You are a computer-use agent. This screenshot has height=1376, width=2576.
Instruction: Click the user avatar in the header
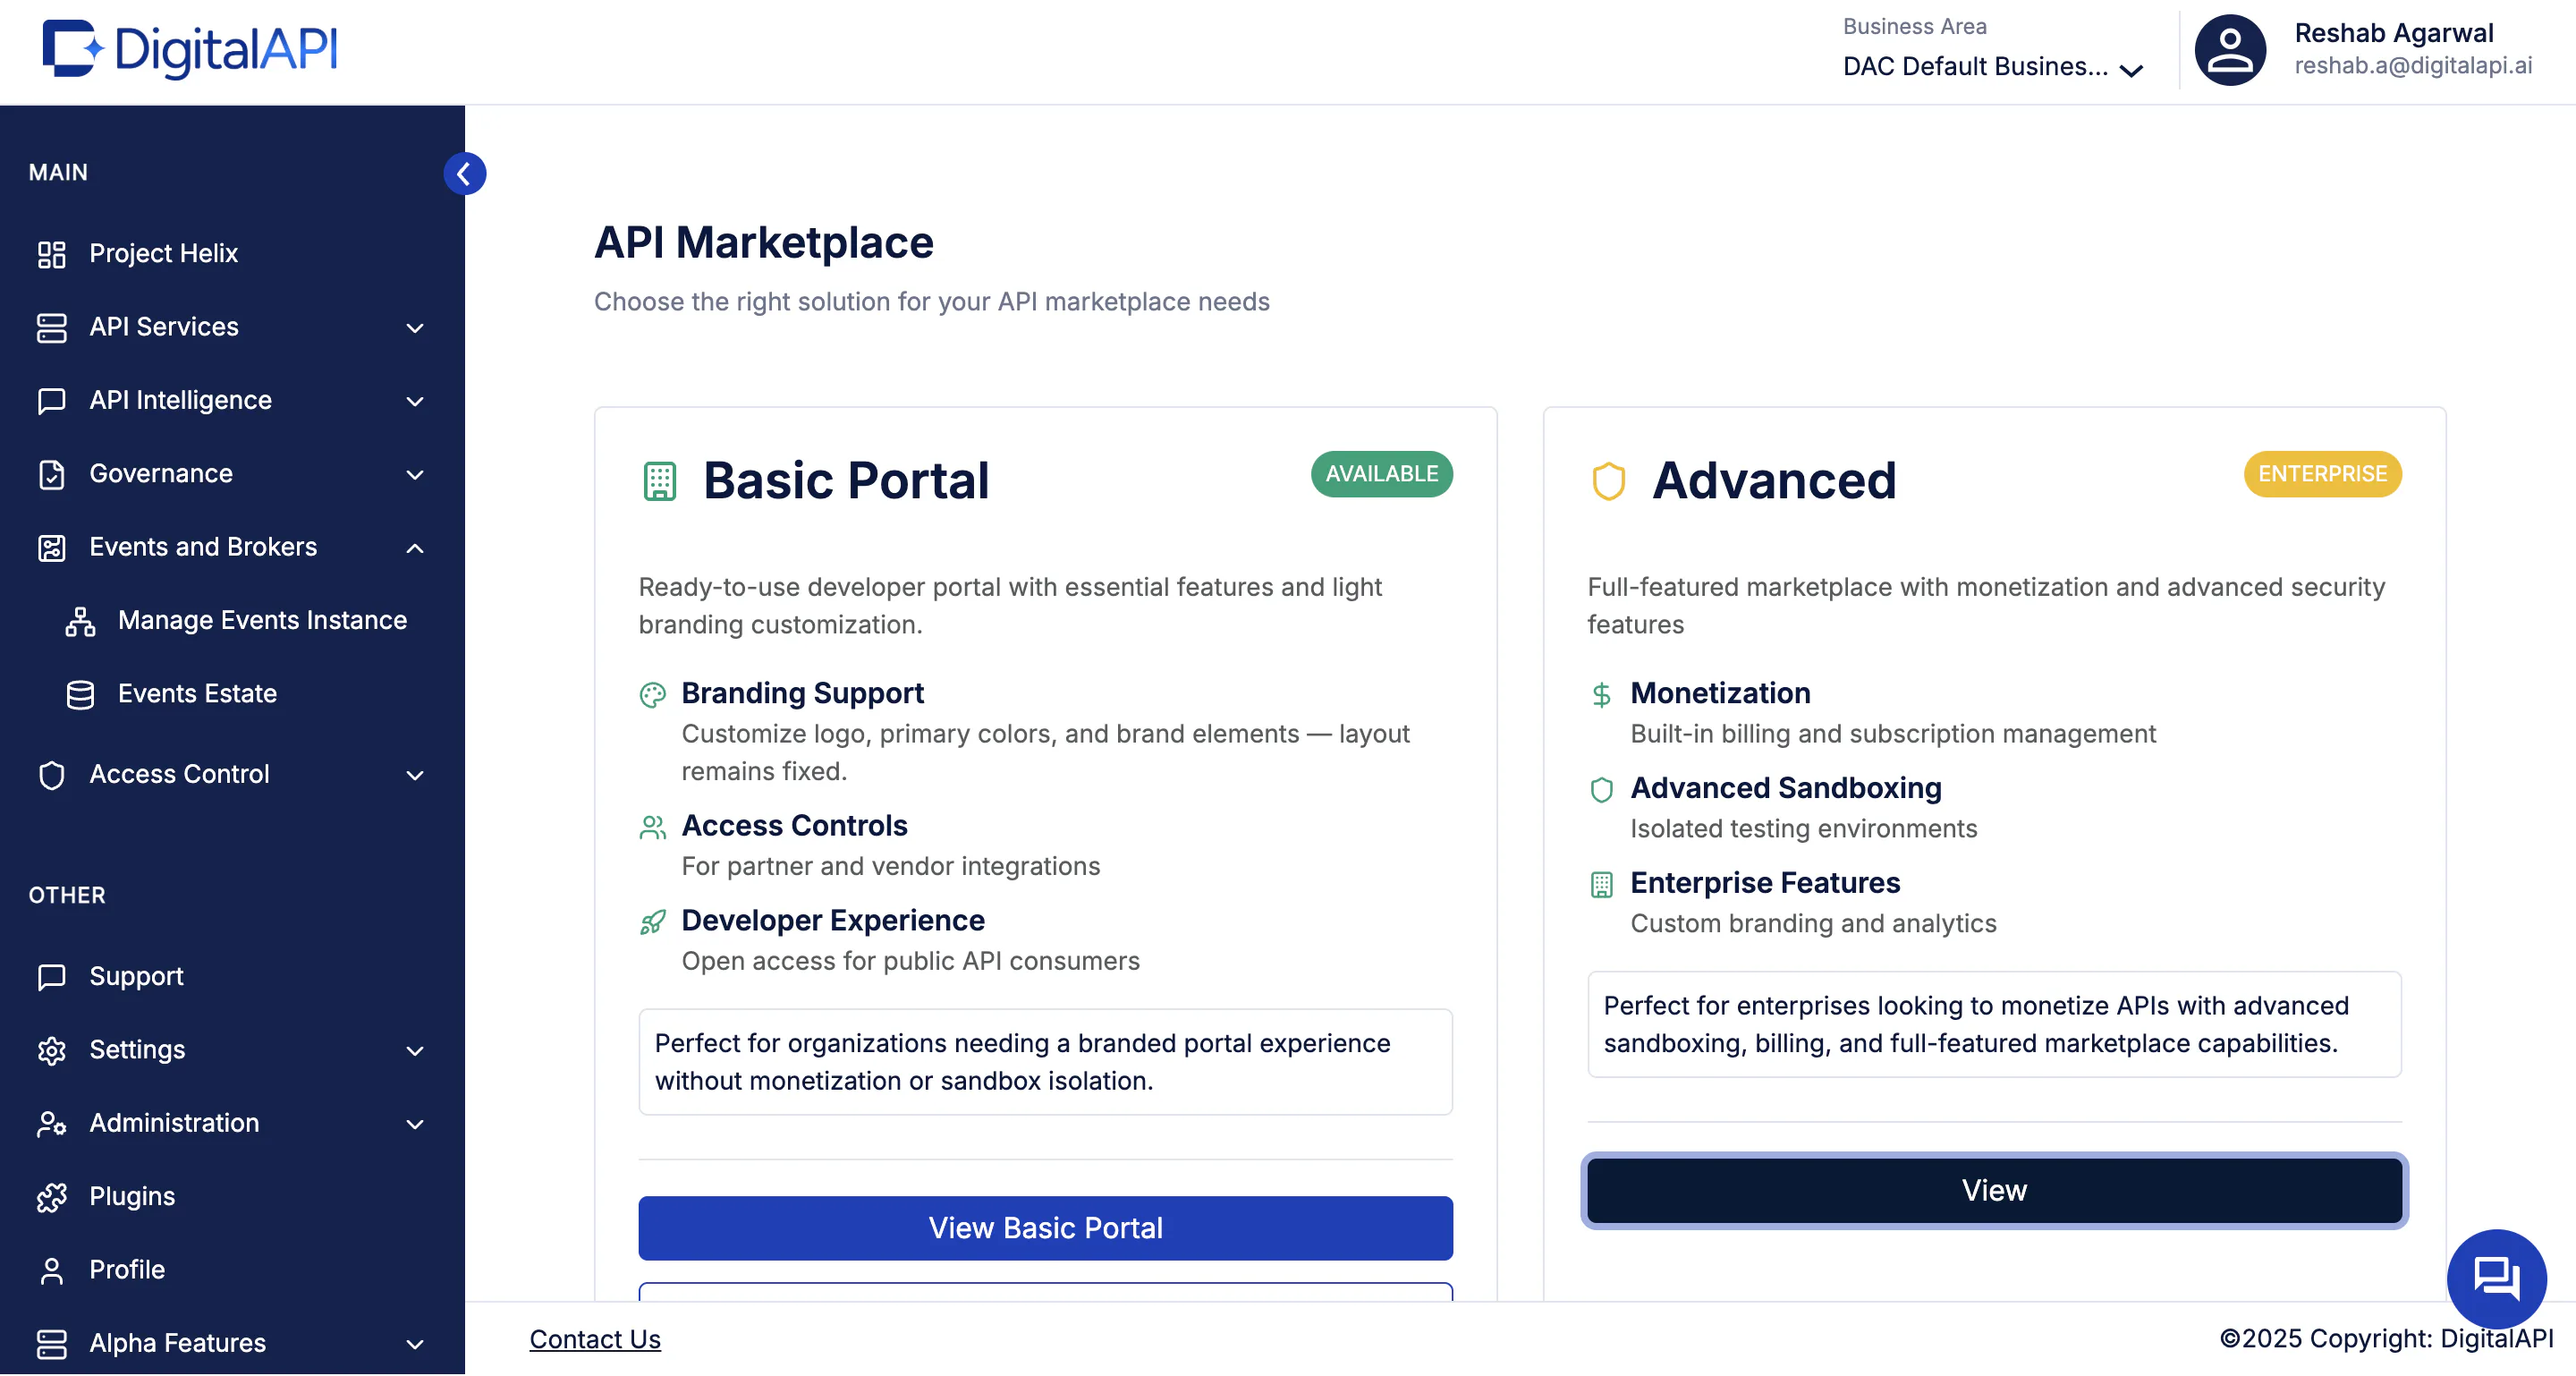click(x=2229, y=50)
